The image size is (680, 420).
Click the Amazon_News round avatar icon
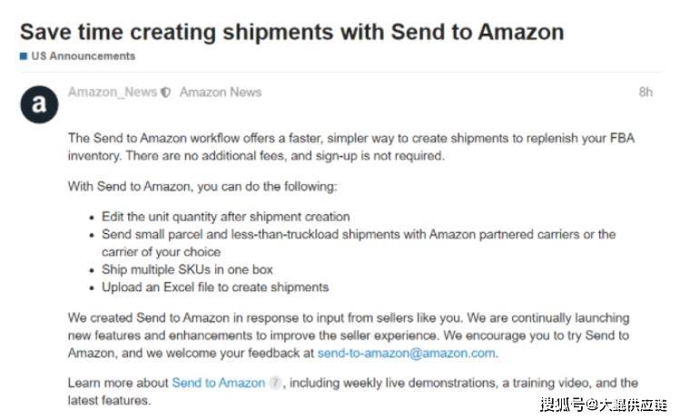point(39,104)
